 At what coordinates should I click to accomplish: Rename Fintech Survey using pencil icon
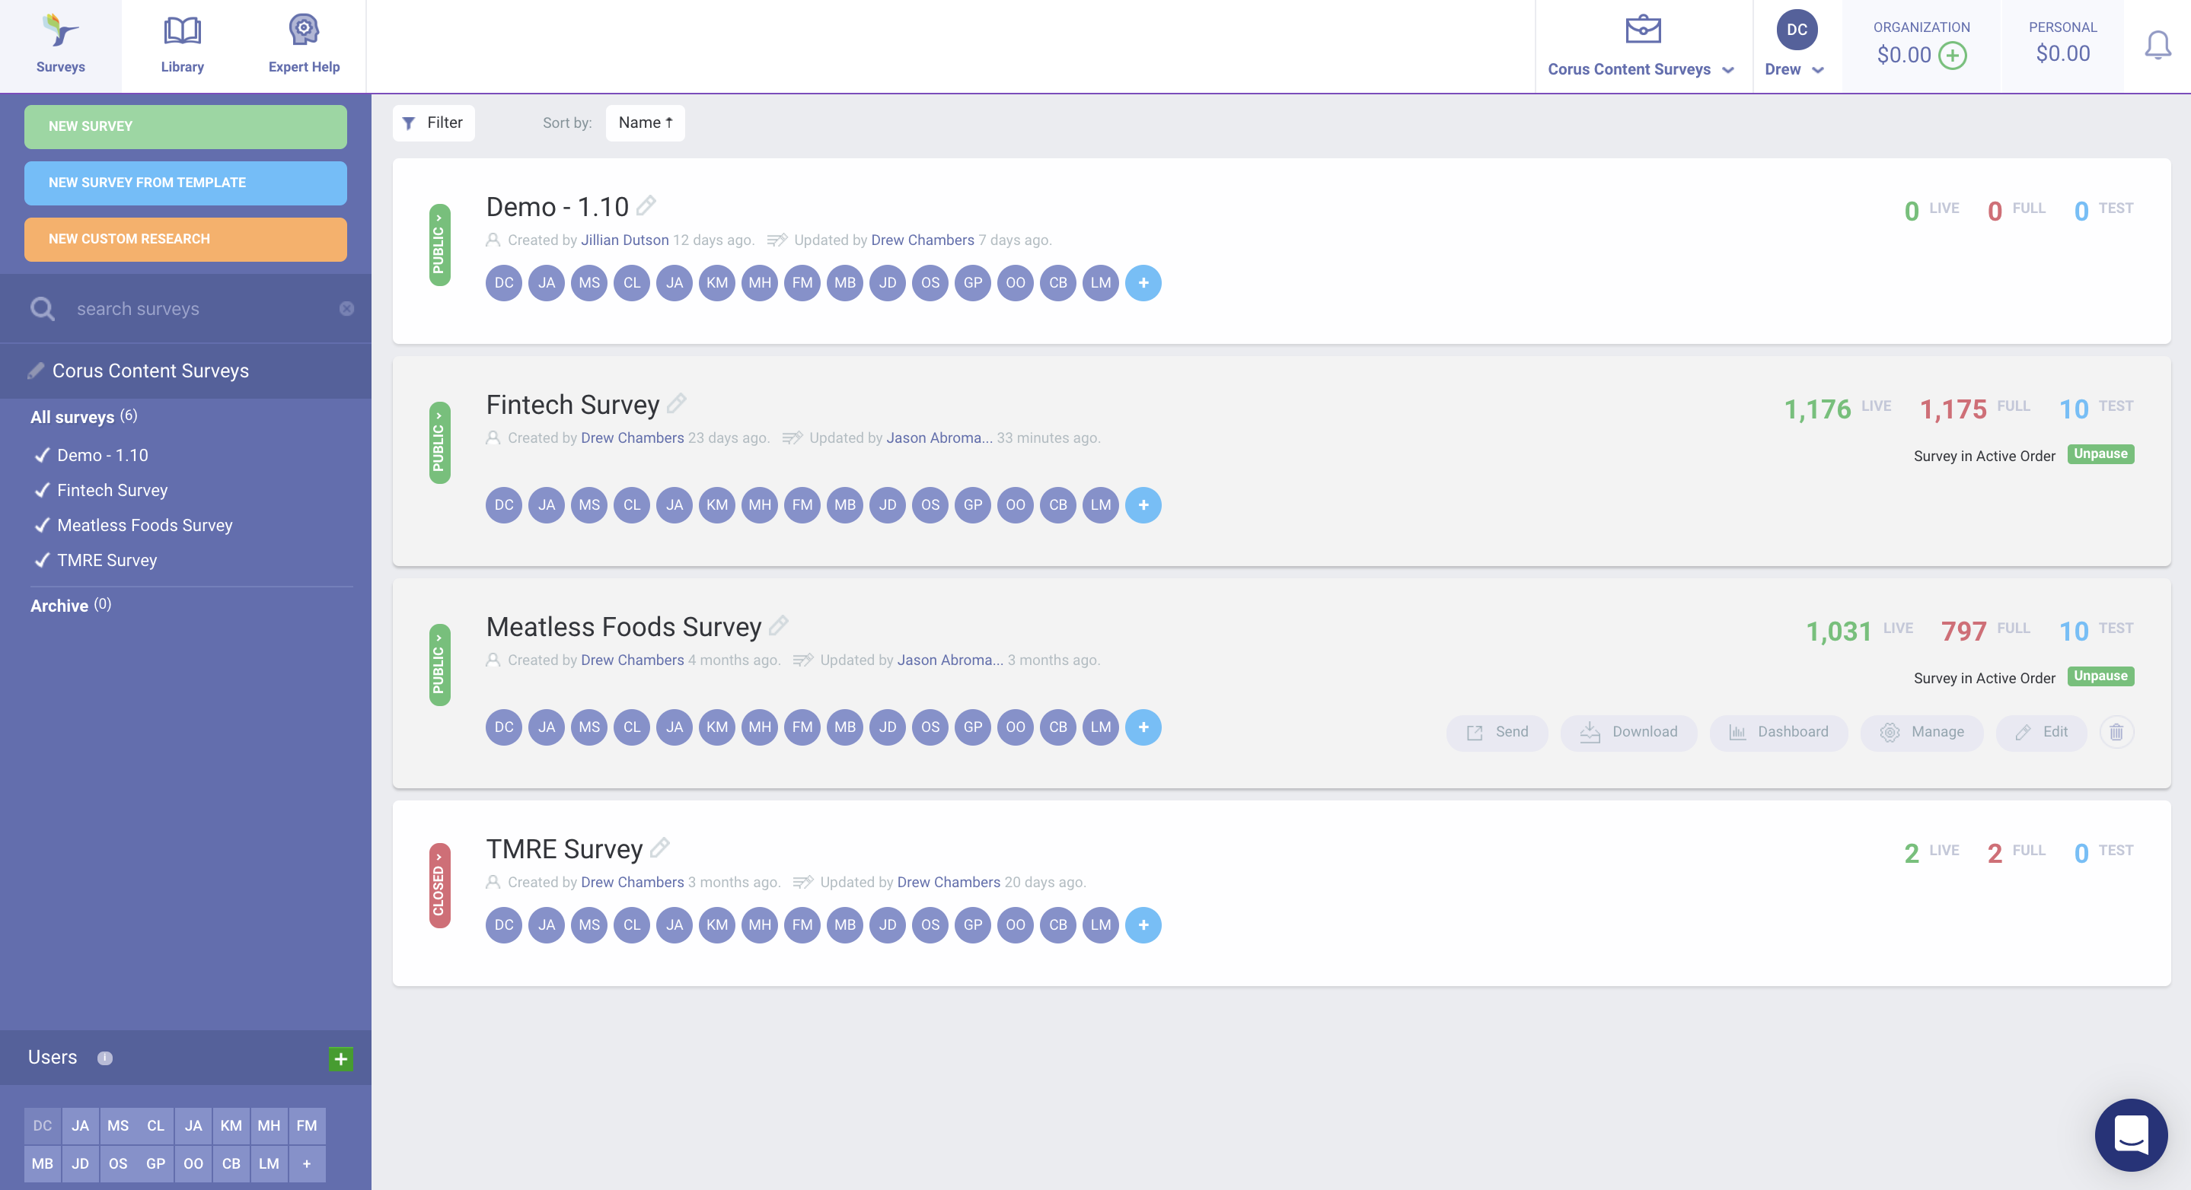click(x=677, y=404)
